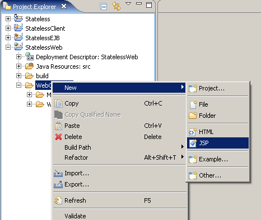This screenshot has width=261, height=220.
Task: Select the JSP icon in New submenu
Action: [193, 143]
